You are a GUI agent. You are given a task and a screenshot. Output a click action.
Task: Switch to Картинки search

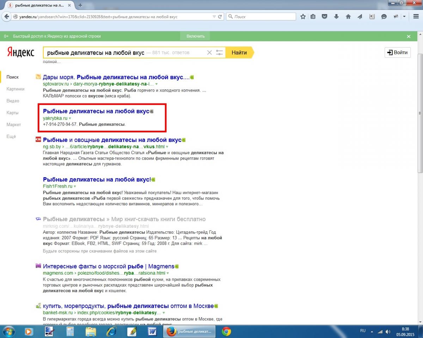tap(16, 89)
